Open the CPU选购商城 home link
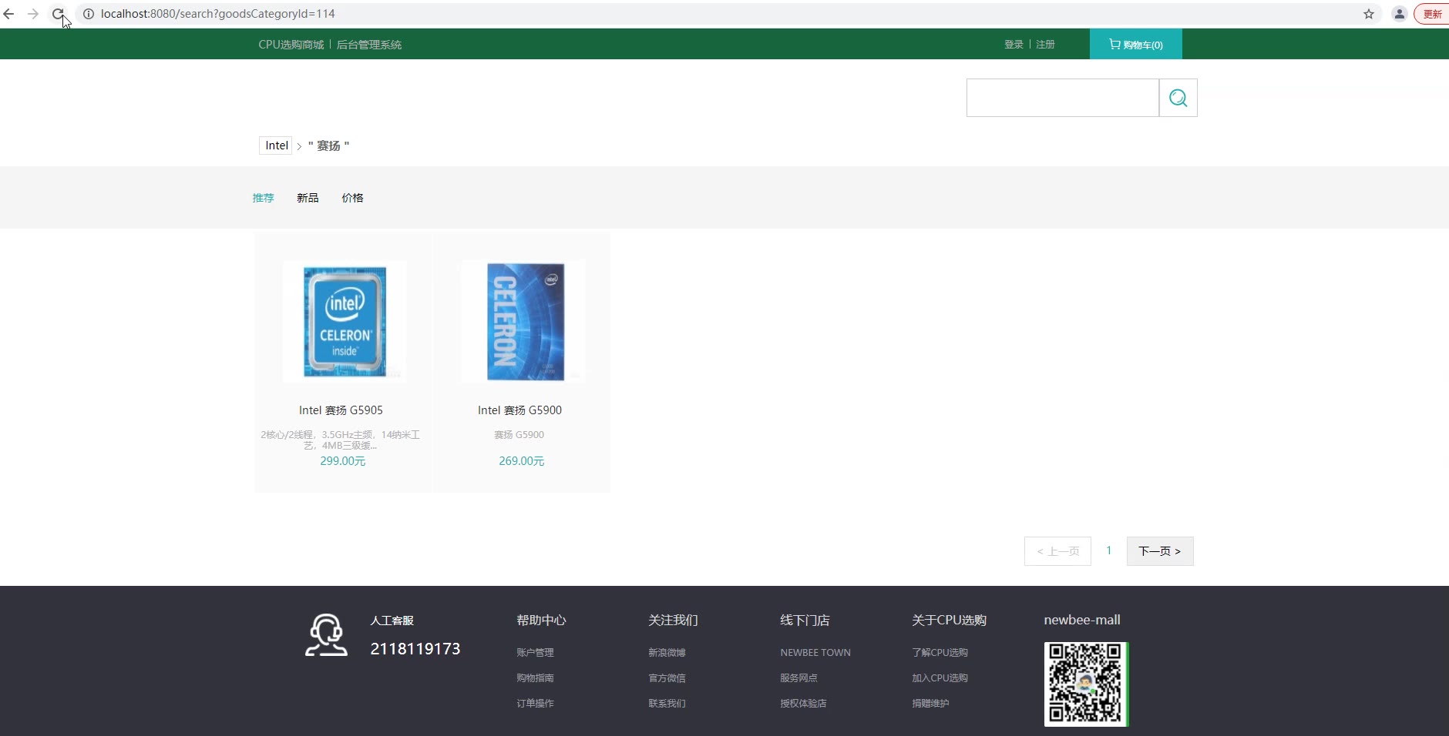The width and height of the screenshot is (1449, 736). (x=291, y=45)
